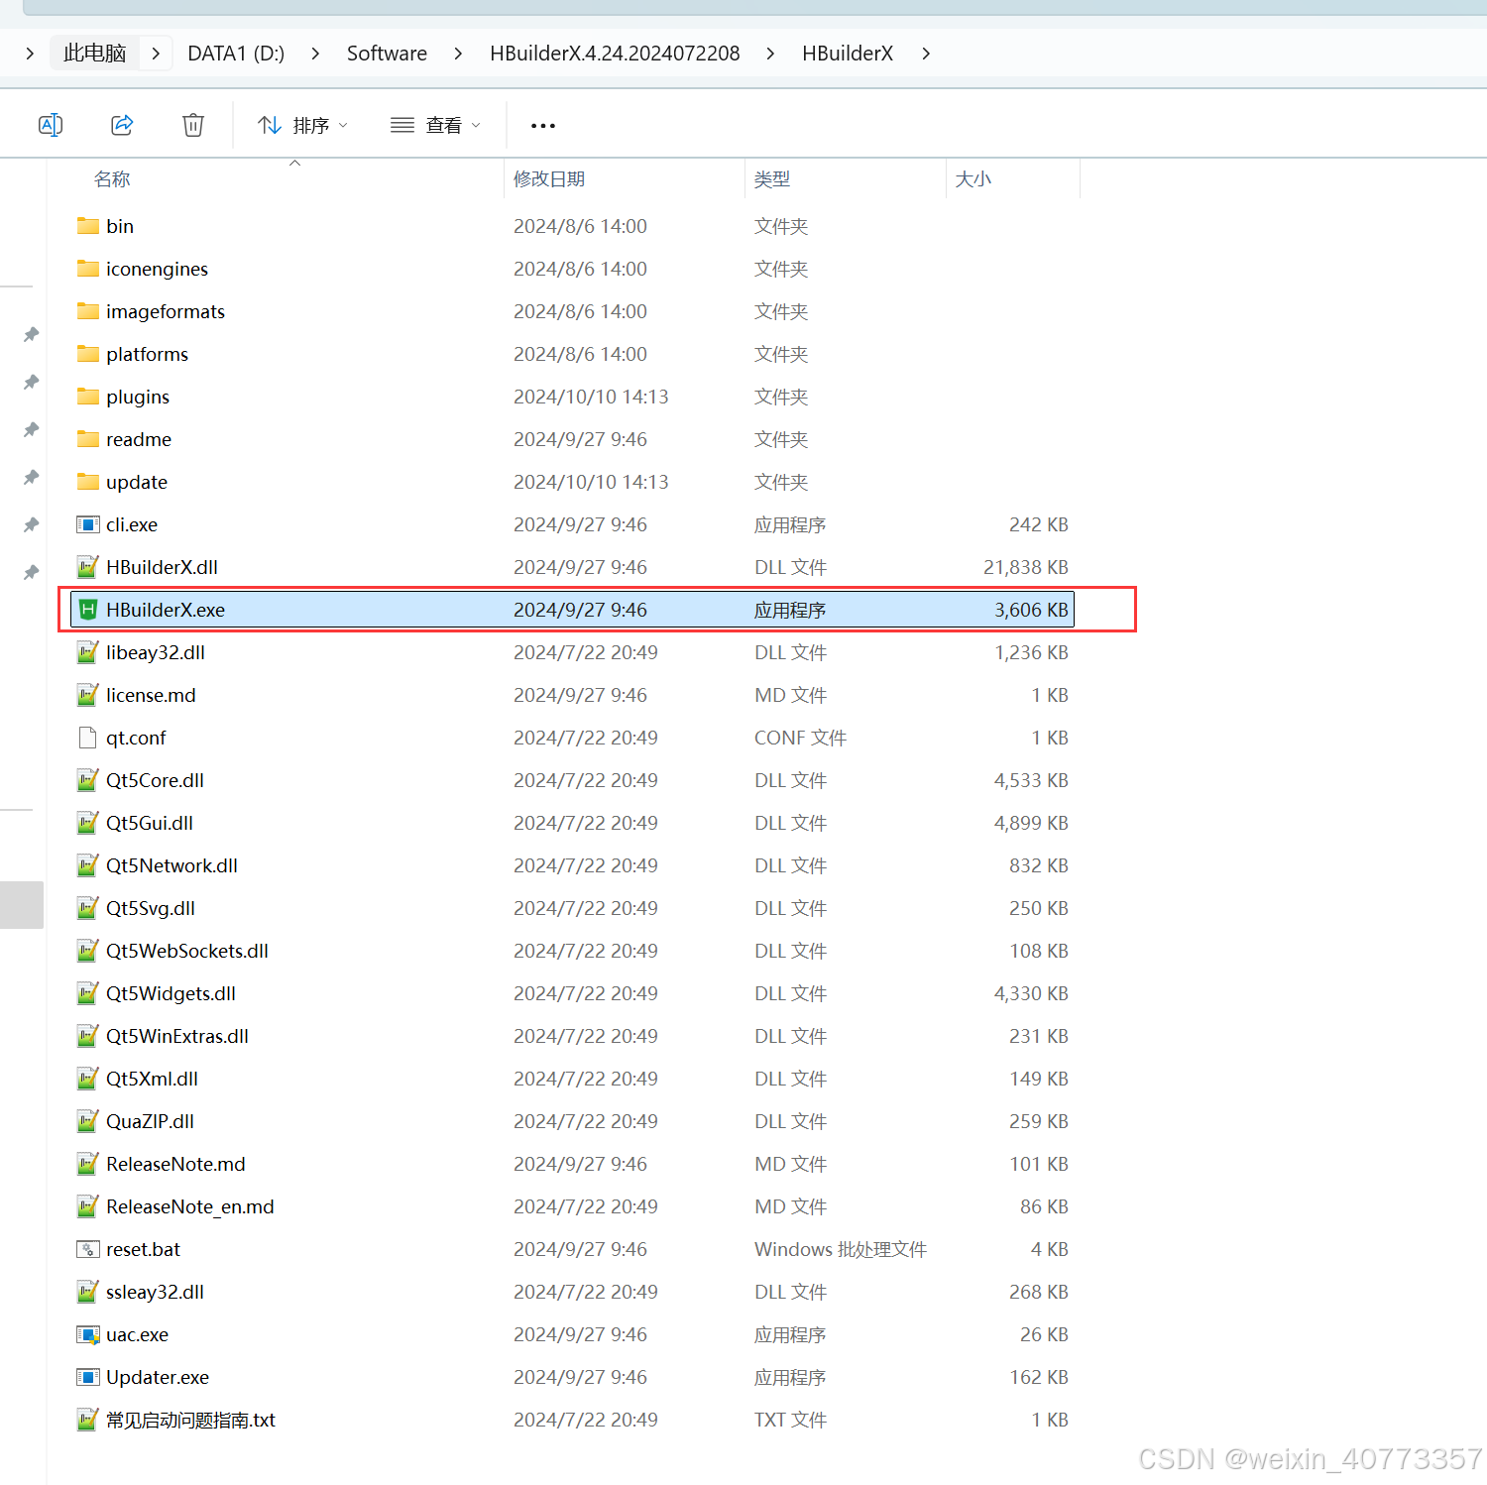1487x1485 pixels.
Task: Select the 常见启动问题指南.txt file name
Action: coord(190,1420)
